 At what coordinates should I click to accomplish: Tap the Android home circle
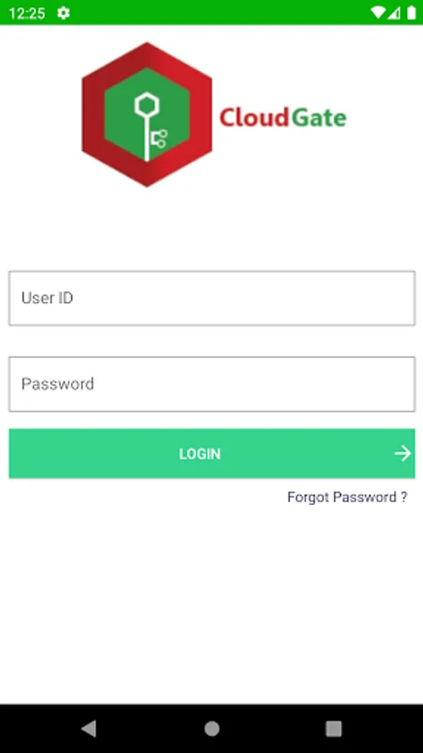pyautogui.click(x=211, y=729)
